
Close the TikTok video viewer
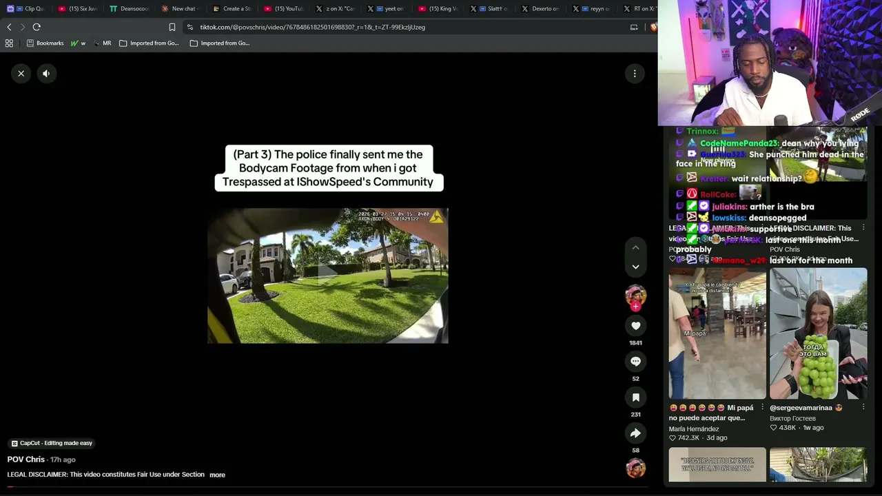(21, 73)
